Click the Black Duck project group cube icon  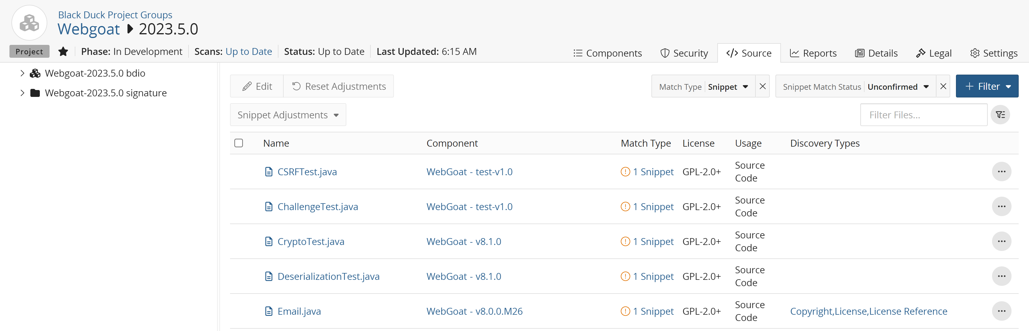(29, 23)
